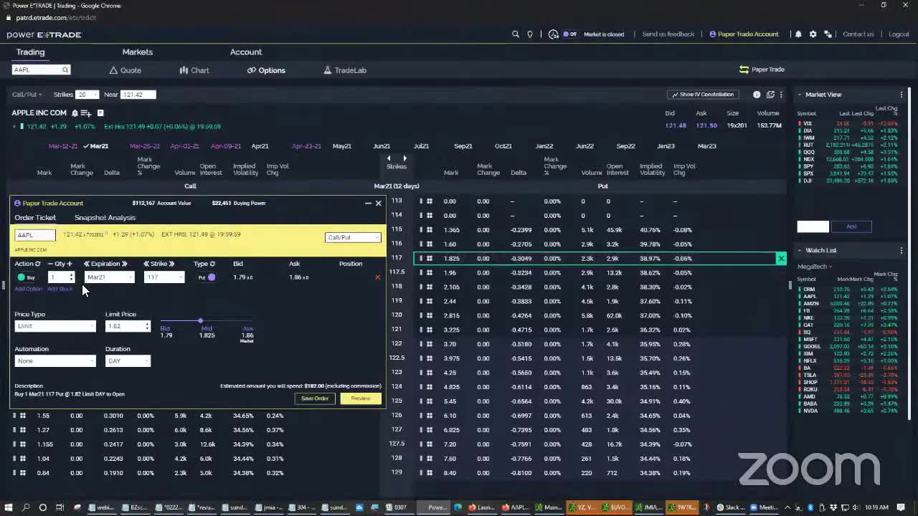This screenshot has width=918, height=516.
Task: Open Call/Put strategy dropdown in ticket
Action: 353,237
